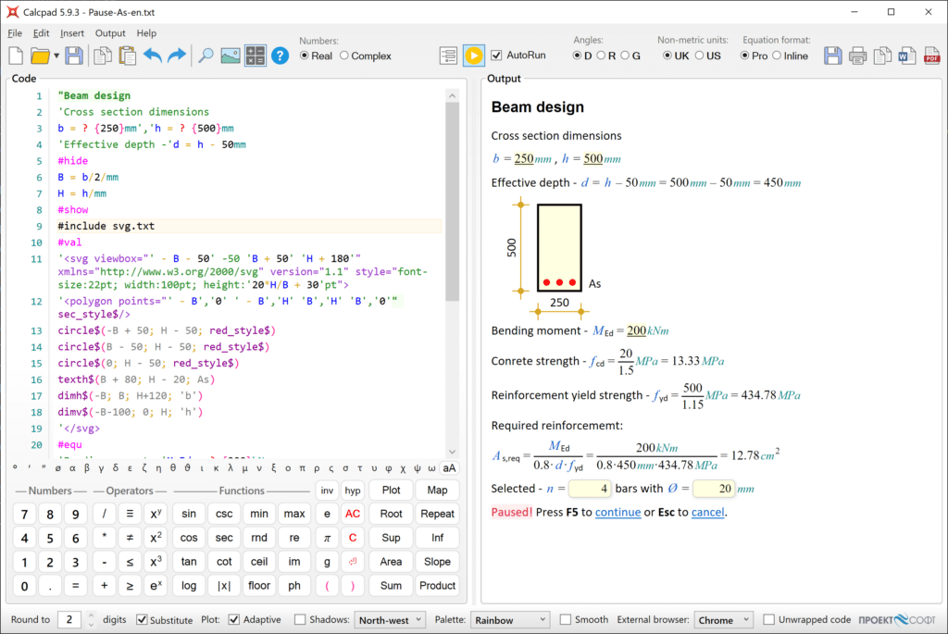Screen dimensions: 948x634
Task: Set angles to radians (R)
Action: tap(605, 56)
